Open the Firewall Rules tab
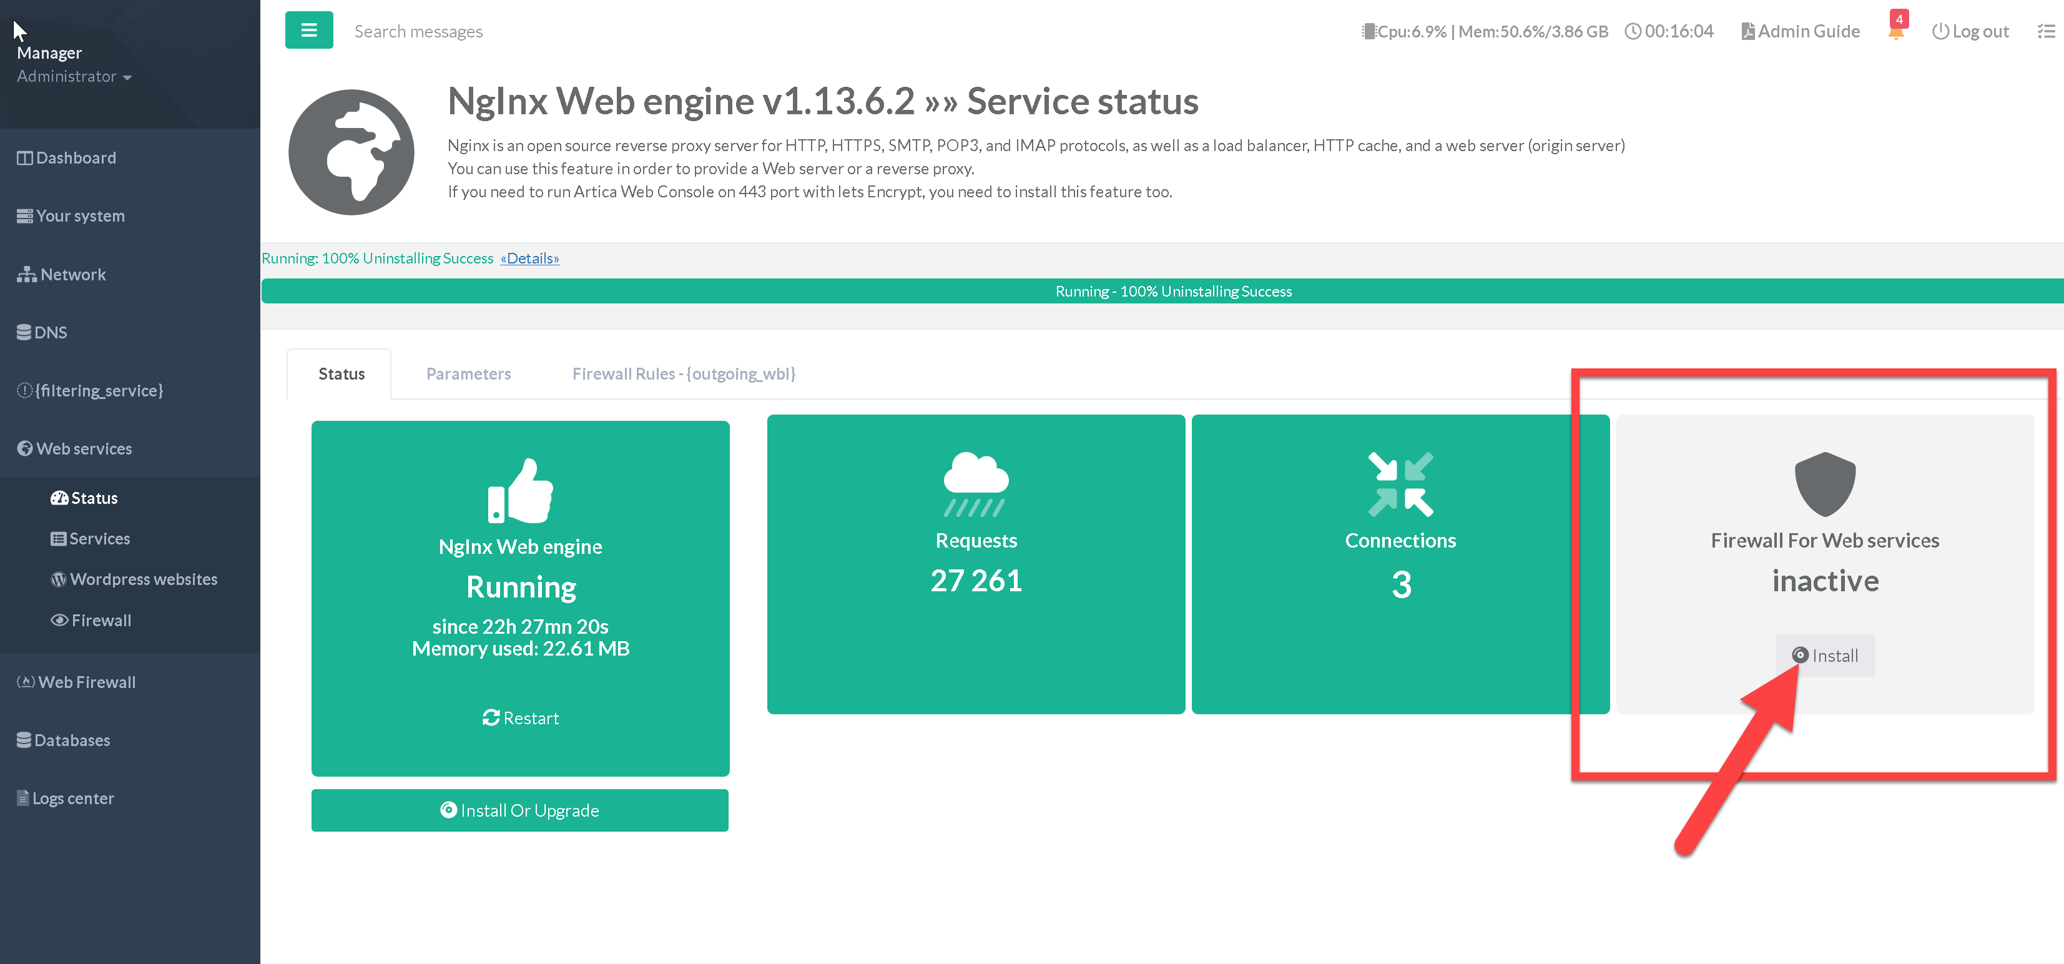The width and height of the screenshot is (2064, 964). pos(682,373)
